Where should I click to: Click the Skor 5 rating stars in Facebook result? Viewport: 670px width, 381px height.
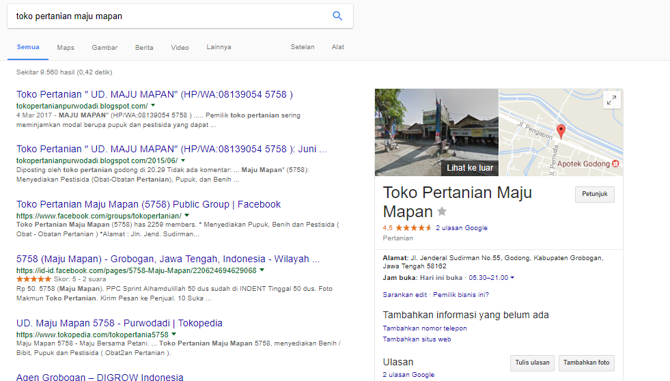point(33,279)
